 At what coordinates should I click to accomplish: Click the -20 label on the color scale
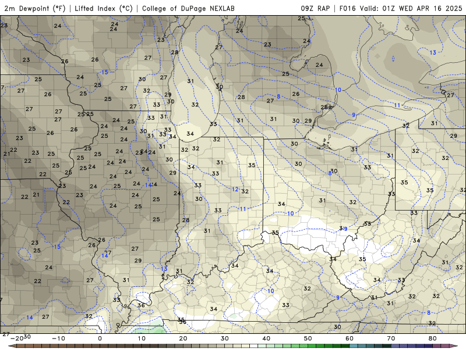pos(17,339)
